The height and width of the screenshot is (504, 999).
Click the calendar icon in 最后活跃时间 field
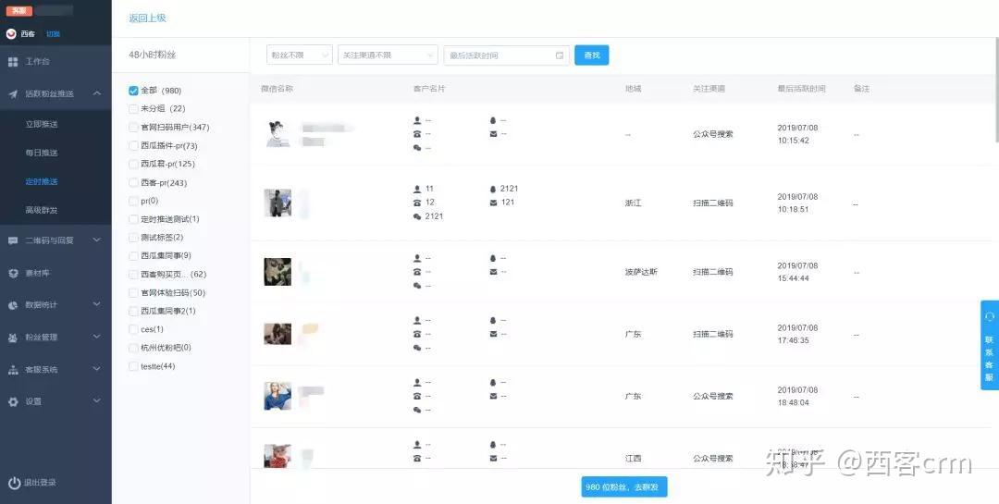click(x=560, y=55)
